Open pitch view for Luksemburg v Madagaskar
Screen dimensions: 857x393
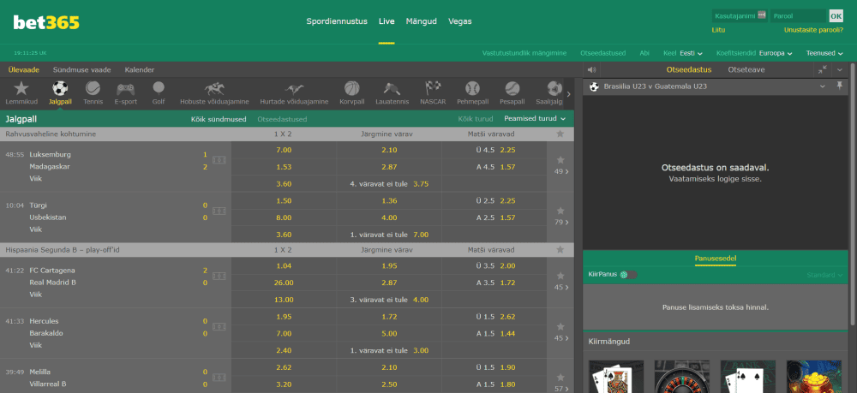coord(219,160)
